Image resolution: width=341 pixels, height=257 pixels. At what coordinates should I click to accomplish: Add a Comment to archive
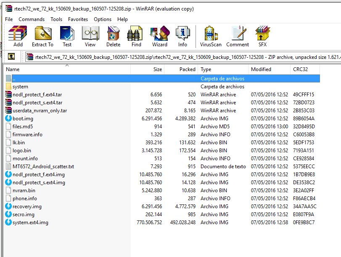click(238, 36)
